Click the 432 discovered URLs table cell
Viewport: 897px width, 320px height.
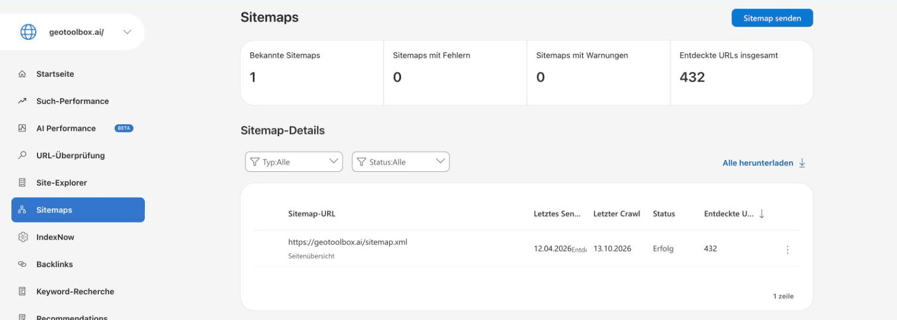[x=710, y=249]
